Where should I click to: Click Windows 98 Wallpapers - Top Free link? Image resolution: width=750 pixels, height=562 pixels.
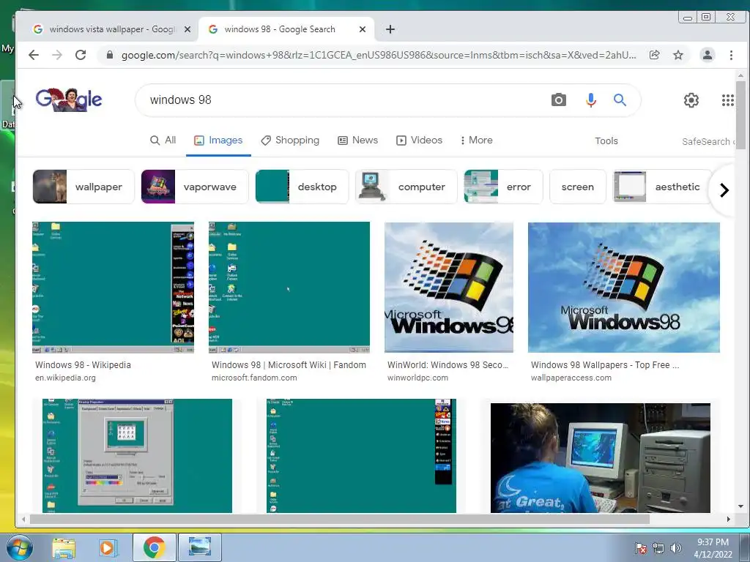coord(604,365)
